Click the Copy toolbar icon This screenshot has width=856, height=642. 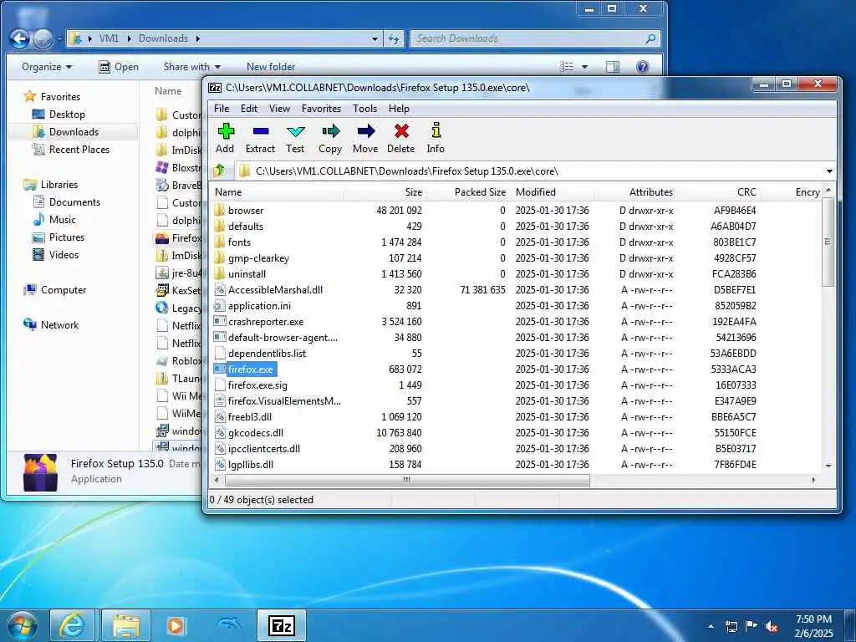[330, 138]
